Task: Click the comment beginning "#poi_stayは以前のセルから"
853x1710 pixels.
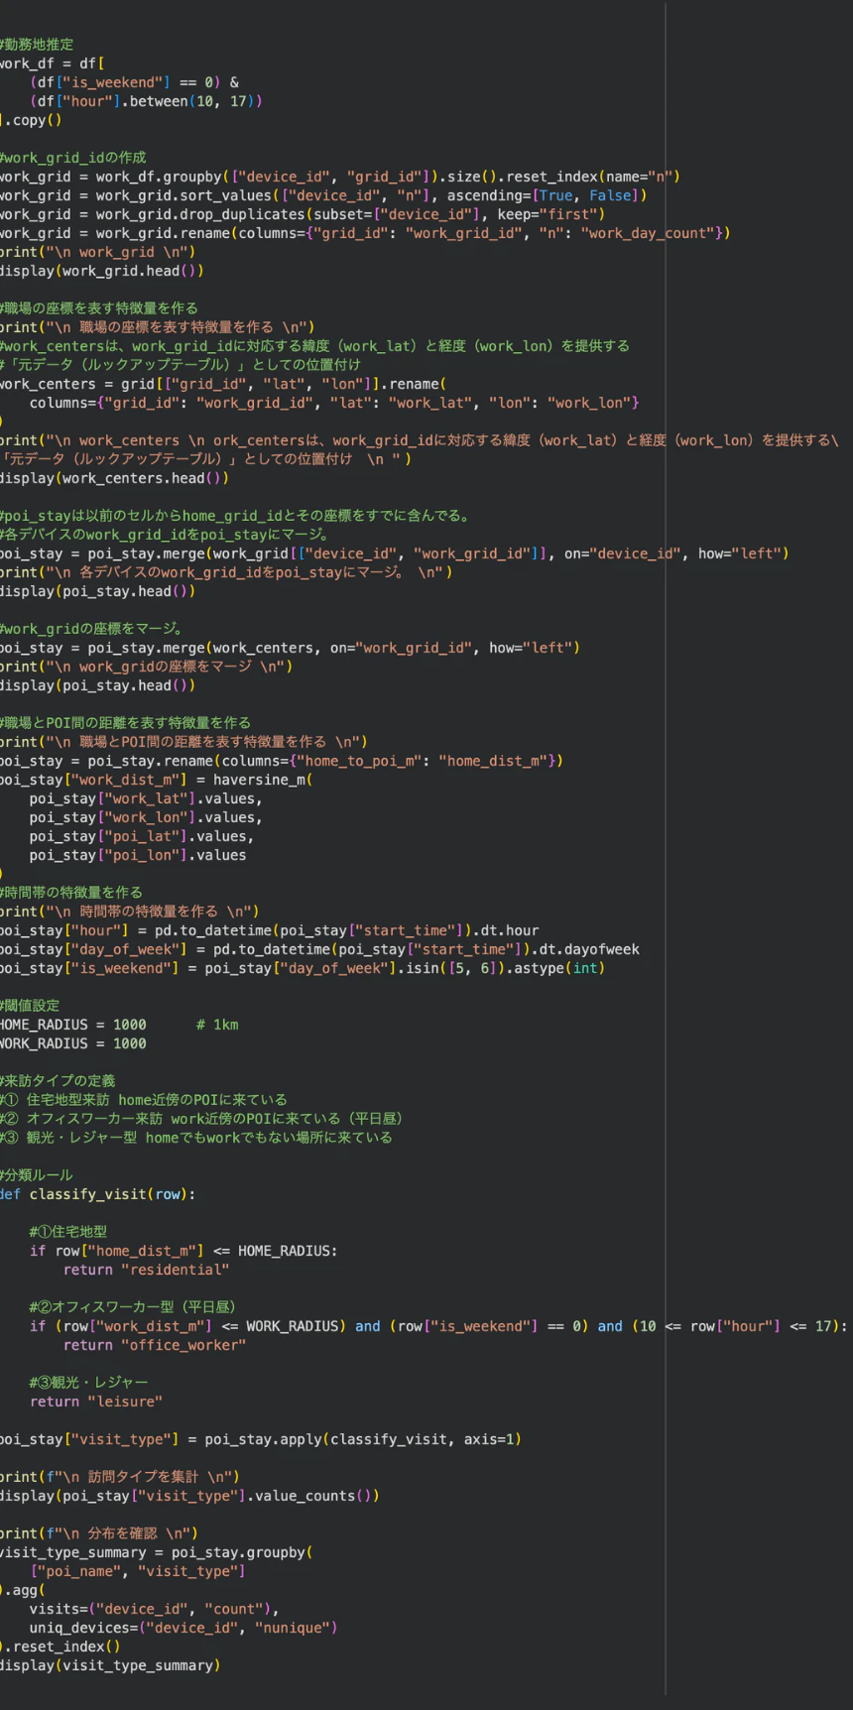Action: [235, 516]
